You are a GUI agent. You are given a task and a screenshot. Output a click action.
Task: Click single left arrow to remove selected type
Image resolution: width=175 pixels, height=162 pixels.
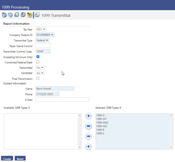point(89,146)
